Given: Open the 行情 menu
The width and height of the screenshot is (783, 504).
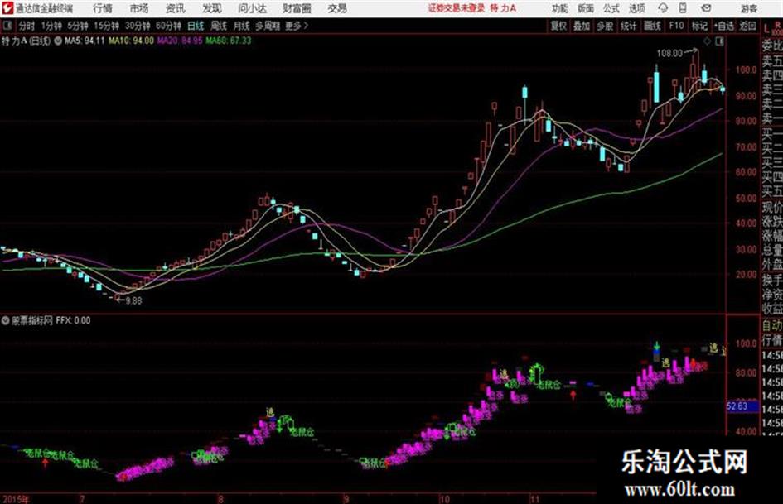Looking at the screenshot, I should (x=103, y=8).
